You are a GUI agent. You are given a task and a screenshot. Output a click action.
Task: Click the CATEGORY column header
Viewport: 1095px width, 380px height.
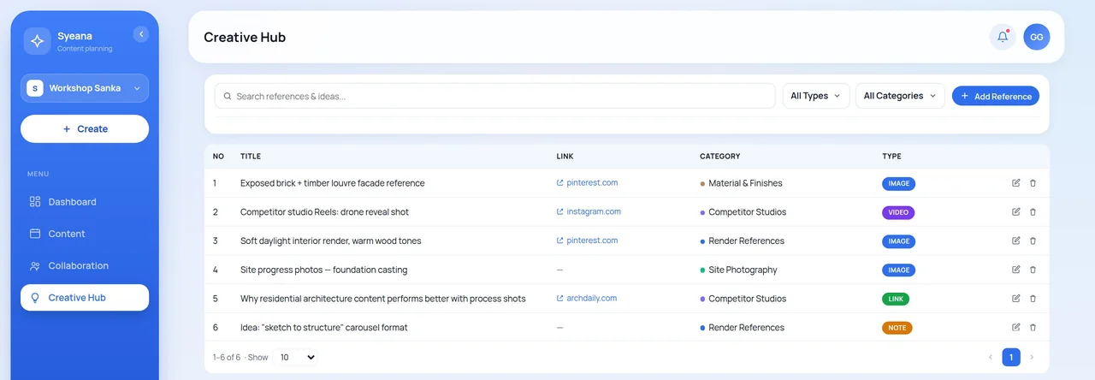(720, 157)
